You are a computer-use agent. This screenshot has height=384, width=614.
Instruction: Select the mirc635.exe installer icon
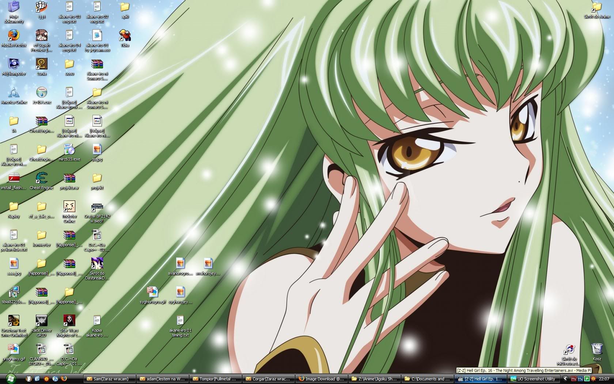point(69,153)
